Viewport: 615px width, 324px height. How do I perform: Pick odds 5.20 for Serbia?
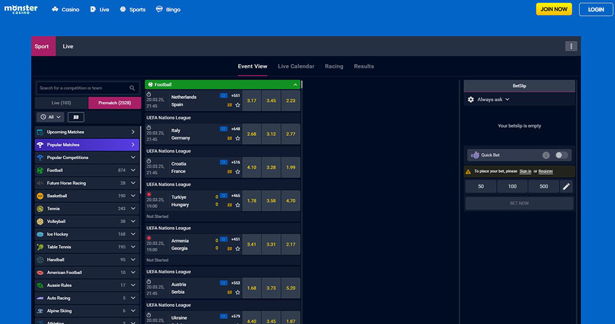[x=291, y=288]
